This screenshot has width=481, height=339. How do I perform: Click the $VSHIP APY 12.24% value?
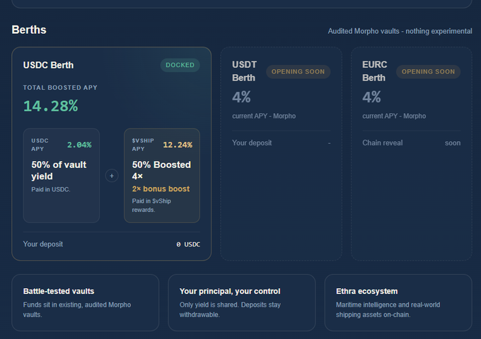178,145
